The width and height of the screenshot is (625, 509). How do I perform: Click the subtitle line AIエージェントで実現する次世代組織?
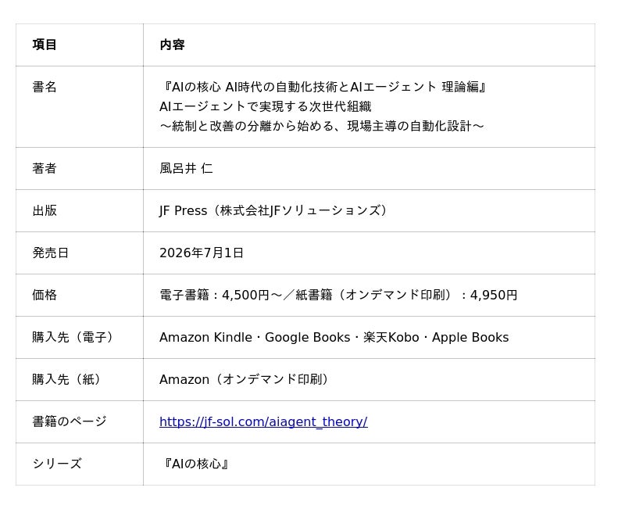(265, 106)
